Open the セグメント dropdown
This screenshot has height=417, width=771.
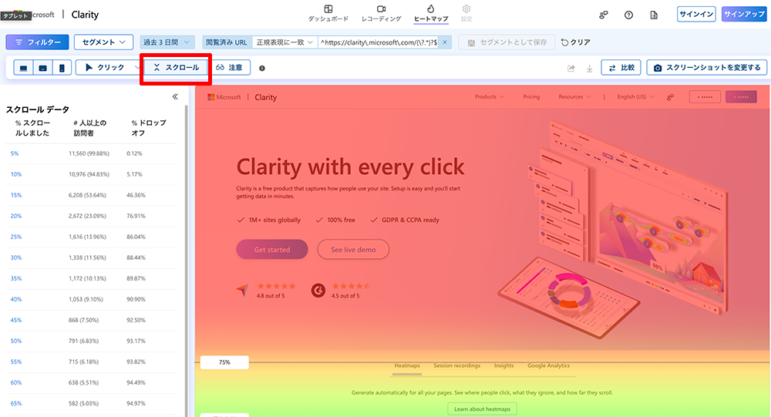point(104,42)
